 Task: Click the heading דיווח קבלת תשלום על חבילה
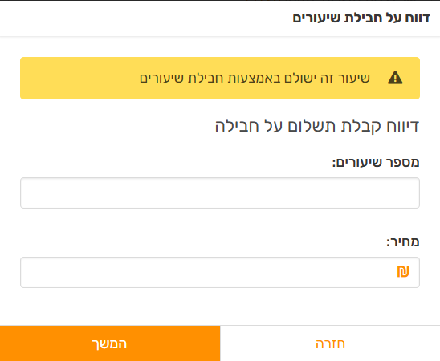click(317, 126)
